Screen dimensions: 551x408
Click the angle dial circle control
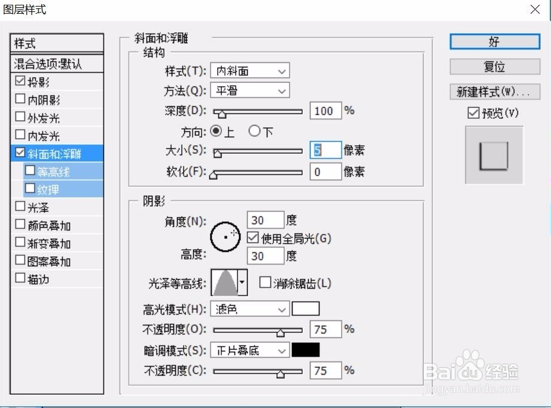click(226, 237)
